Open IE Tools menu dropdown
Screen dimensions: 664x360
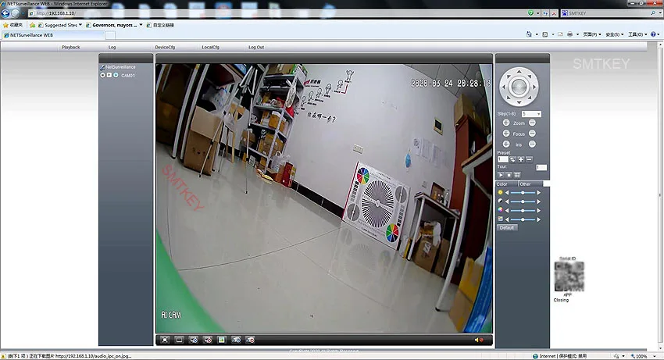pyautogui.click(x=637, y=34)
